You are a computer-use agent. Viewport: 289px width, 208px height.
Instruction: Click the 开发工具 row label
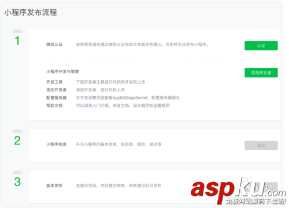click(x=54, y=82)
